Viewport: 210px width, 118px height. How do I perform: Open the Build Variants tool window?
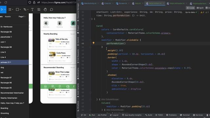tap(78, 90)
